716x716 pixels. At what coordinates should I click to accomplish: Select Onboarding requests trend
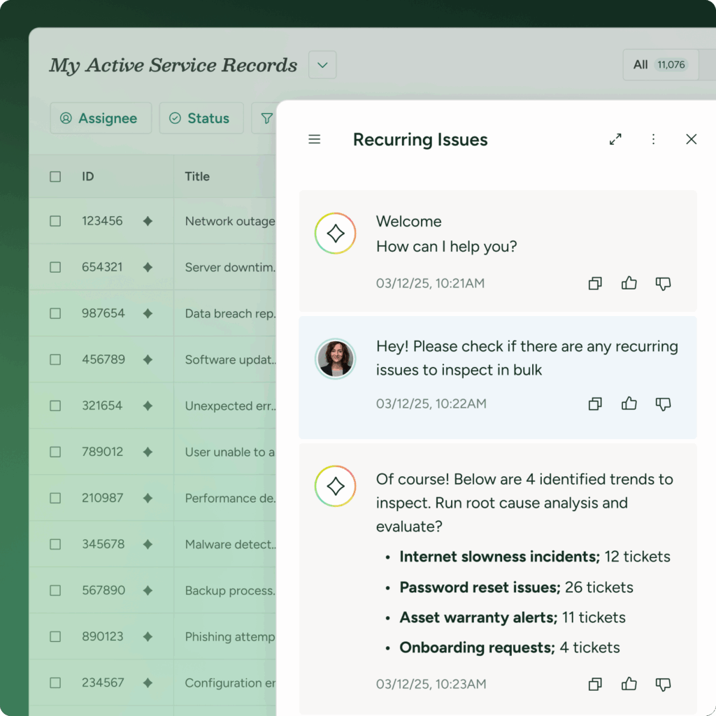click(x=510, y=647)
